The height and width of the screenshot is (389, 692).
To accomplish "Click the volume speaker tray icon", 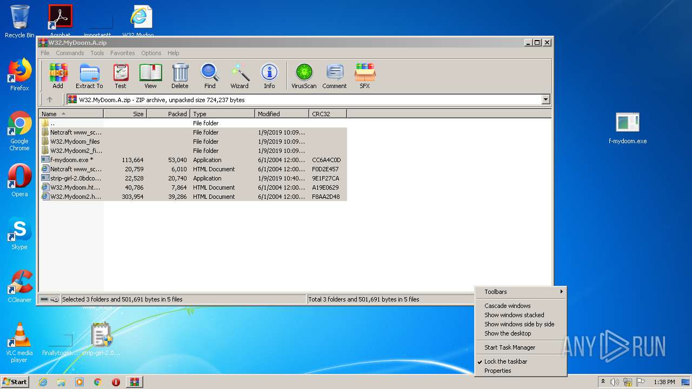I will coord(615,382).
